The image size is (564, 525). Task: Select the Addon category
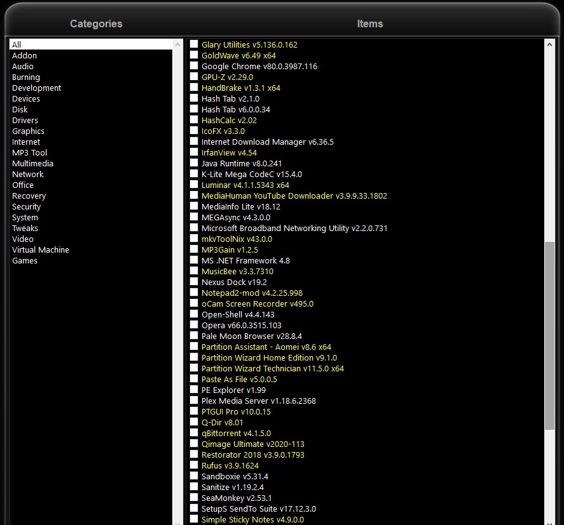coord(24,56)
